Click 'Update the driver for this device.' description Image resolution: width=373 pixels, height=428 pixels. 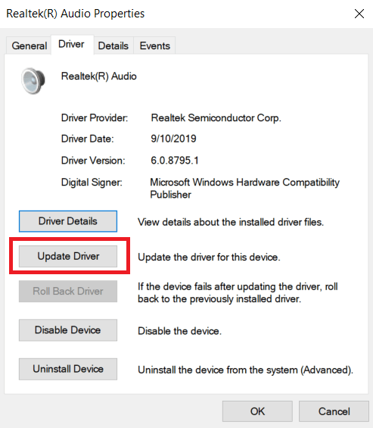(x=209, y=257)
